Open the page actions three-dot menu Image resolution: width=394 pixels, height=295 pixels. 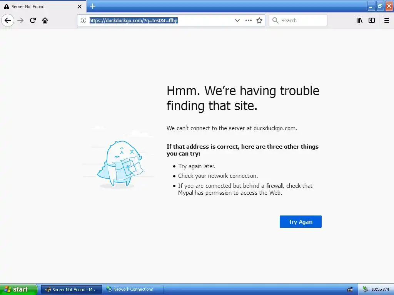point(249,20)
